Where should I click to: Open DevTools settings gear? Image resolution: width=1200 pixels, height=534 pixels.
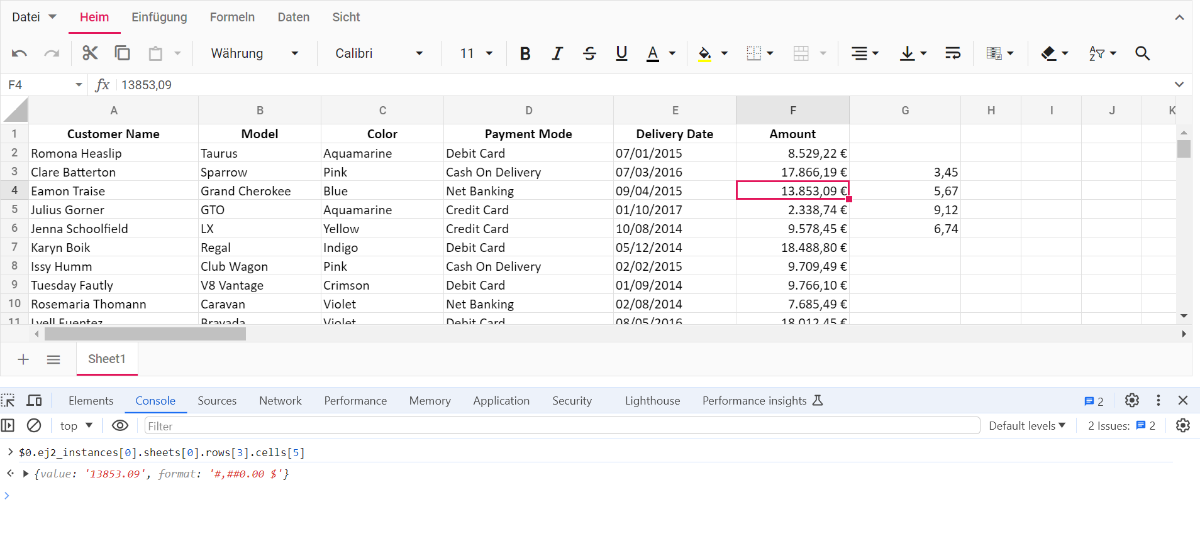[1132, 400]
